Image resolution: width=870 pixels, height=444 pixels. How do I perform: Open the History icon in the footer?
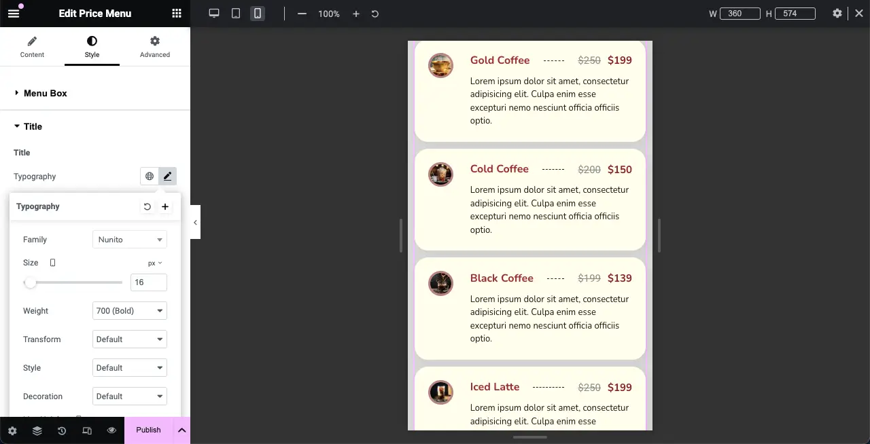point(62,430)
